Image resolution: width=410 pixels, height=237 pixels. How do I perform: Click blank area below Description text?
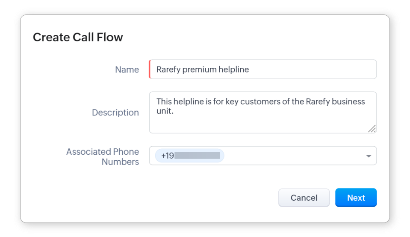(257, 124)
